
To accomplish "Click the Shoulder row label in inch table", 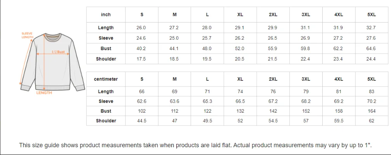I will coord(106,59).
